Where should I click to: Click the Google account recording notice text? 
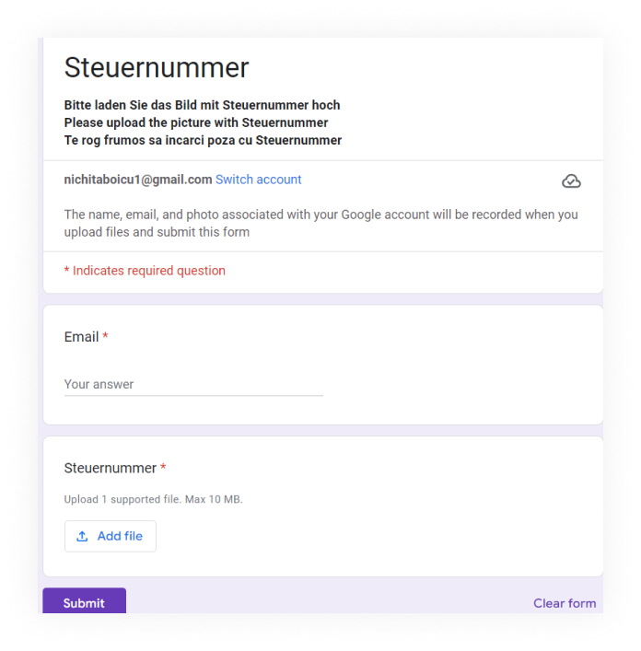click(x=320, y=223)
